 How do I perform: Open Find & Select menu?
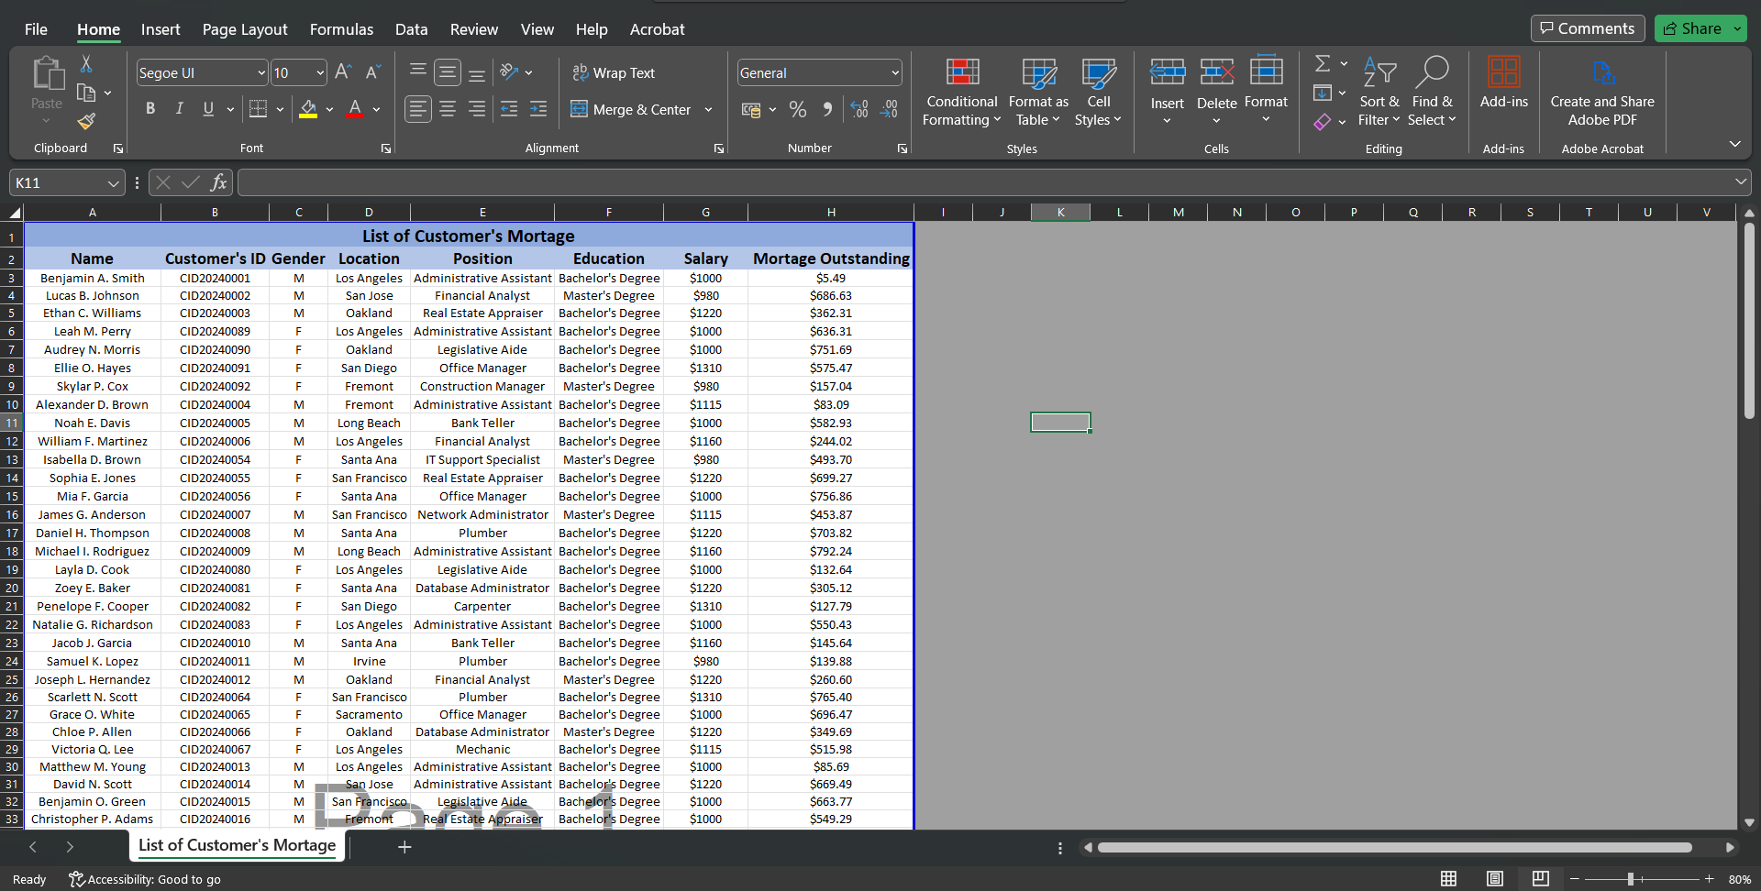(1432, 92)
